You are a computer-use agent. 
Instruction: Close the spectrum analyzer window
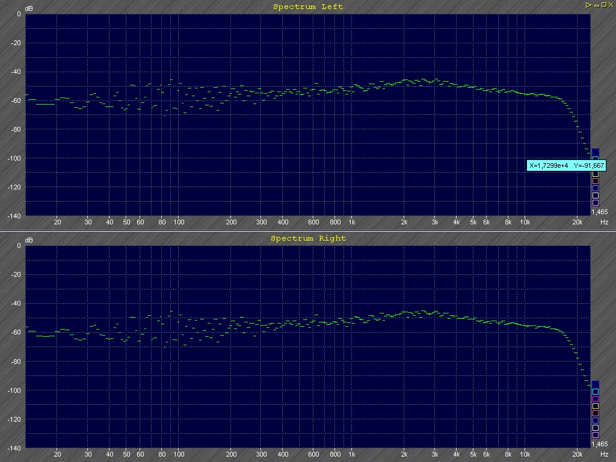click(x=611, y=5)
